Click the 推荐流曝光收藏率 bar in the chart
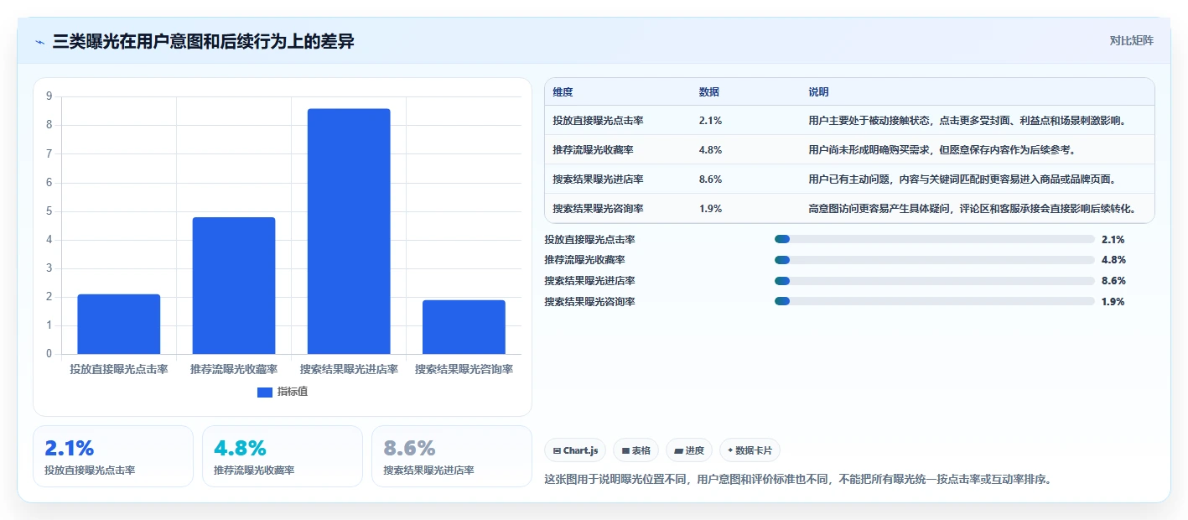 point(234,285)
